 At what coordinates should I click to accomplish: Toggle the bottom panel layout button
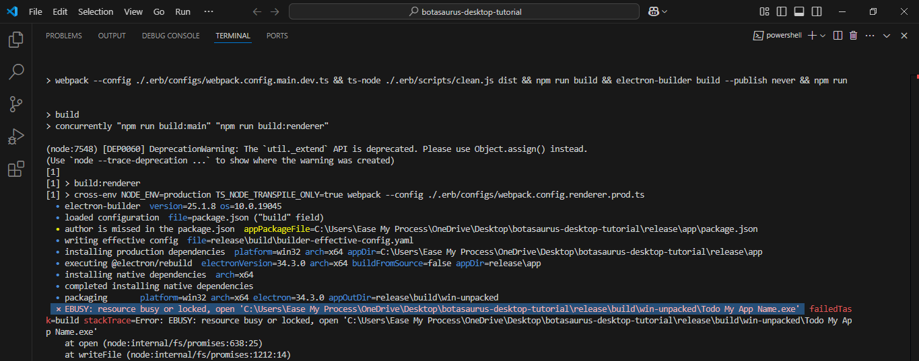click(798, 11)
